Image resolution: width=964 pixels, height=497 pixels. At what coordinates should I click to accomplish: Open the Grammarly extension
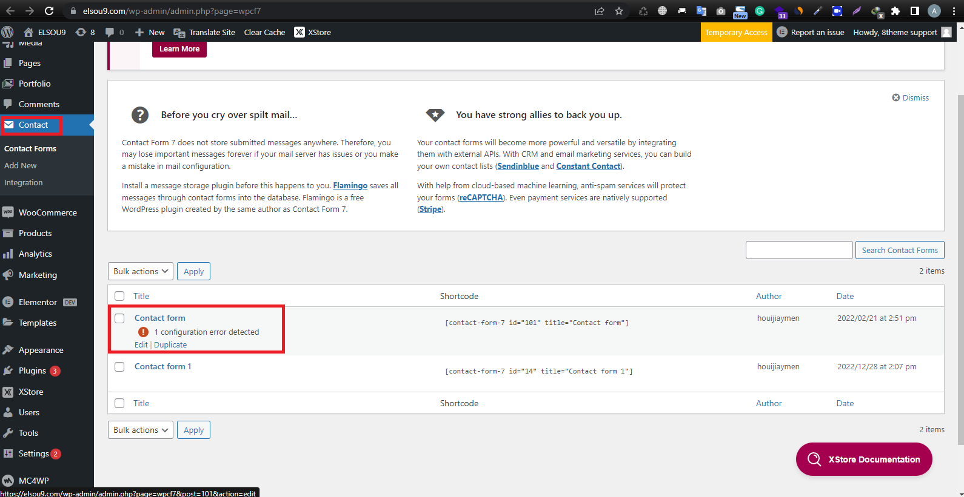tap(760, 11)
